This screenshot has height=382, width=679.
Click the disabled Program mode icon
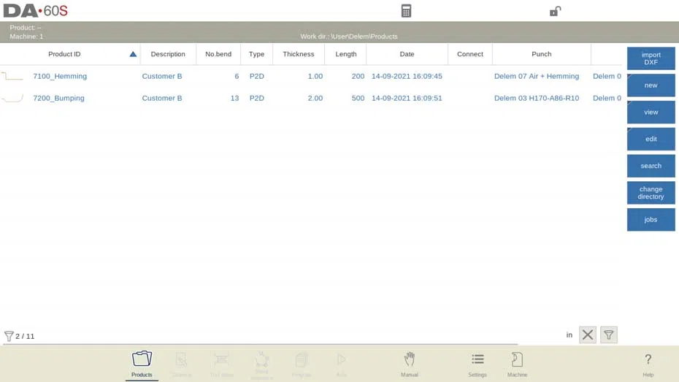coord(302,364)
